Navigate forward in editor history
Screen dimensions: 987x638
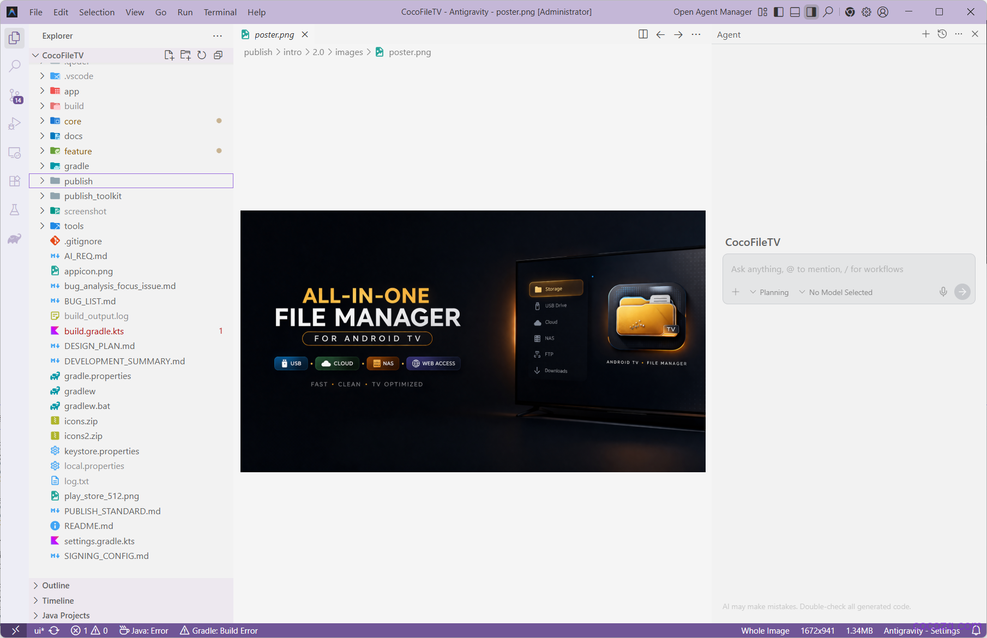click(x=678, y=34)
